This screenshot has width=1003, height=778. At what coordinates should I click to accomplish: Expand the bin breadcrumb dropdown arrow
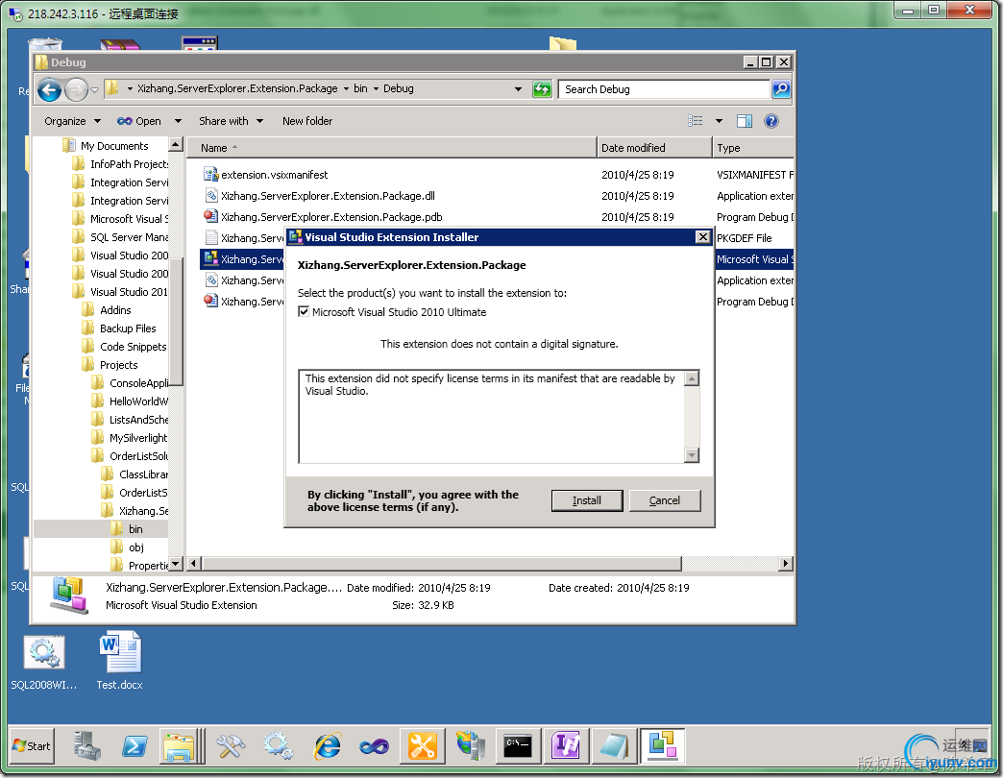click(x=376, y=89)
